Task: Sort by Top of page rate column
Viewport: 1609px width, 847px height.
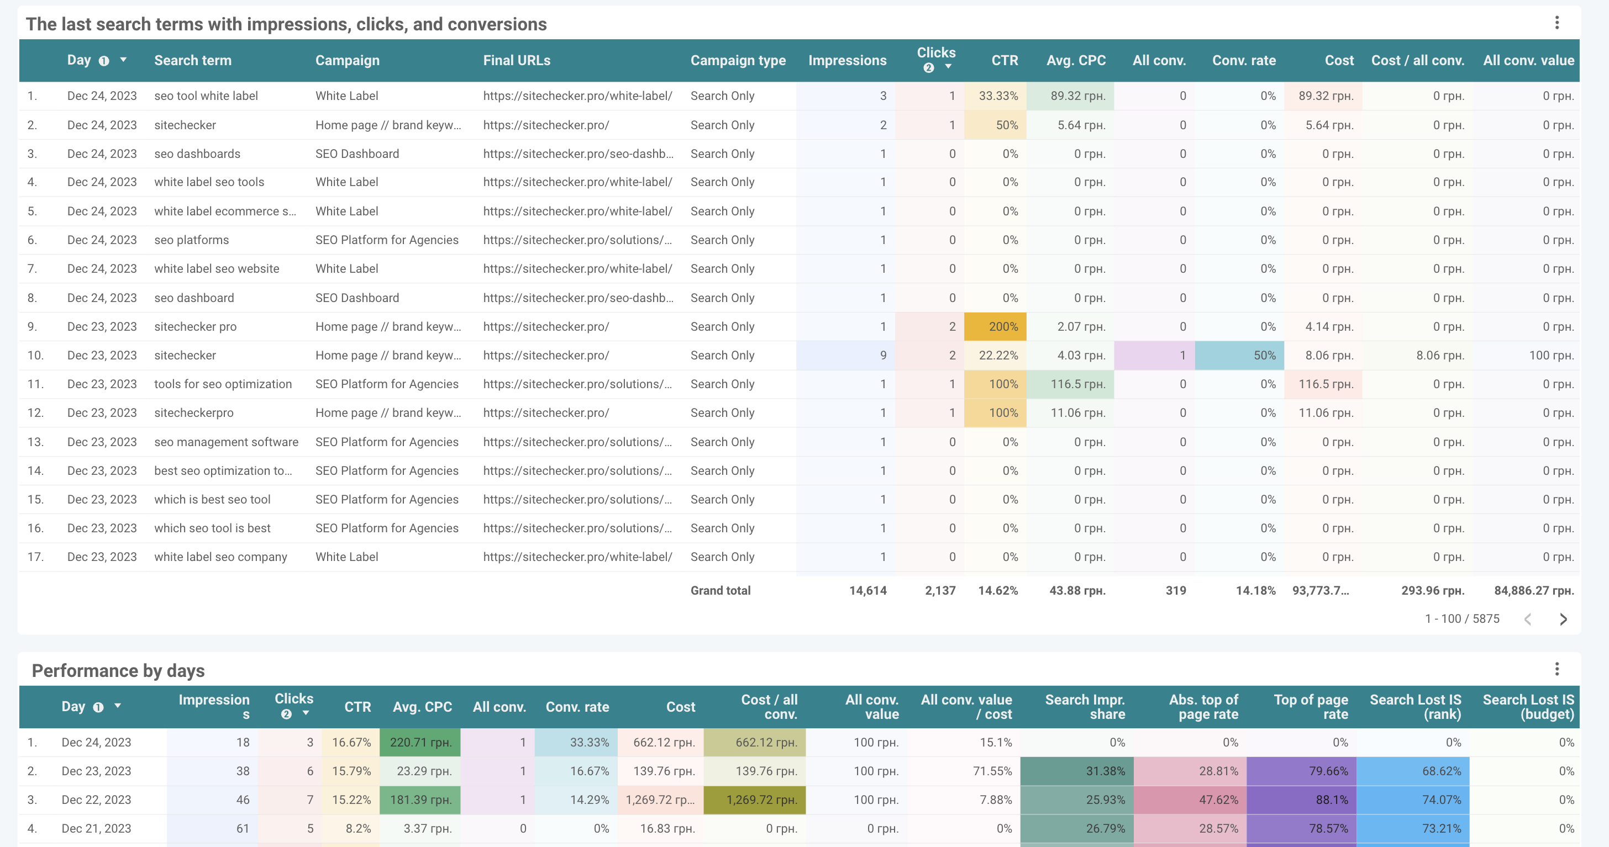Action: 1311,707
